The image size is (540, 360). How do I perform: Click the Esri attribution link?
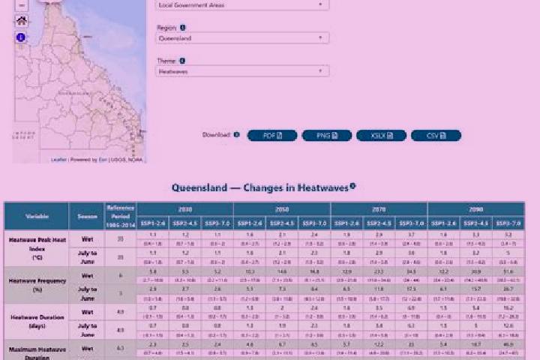(103, 160)
